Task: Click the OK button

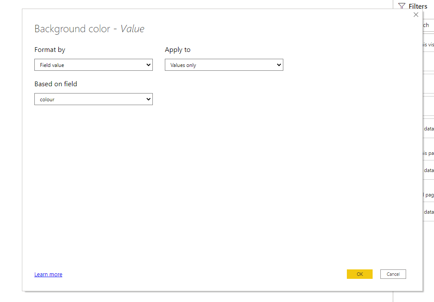Action: tap(360, 274)
